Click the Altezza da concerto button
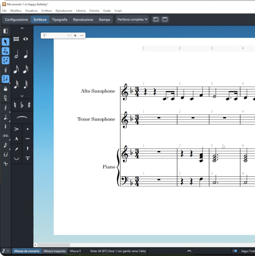255x256 pixels. (27, 251)
